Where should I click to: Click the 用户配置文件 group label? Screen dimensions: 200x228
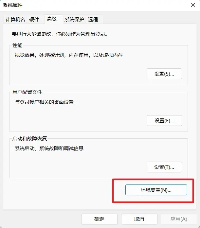tap(27, 92)
